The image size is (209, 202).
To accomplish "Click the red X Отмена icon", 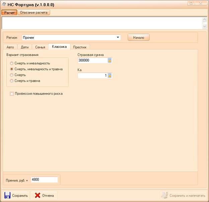I will [38, 195].
